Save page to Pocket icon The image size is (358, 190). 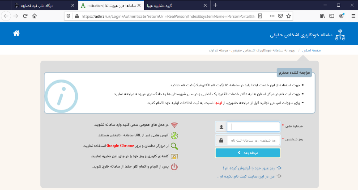281,16
